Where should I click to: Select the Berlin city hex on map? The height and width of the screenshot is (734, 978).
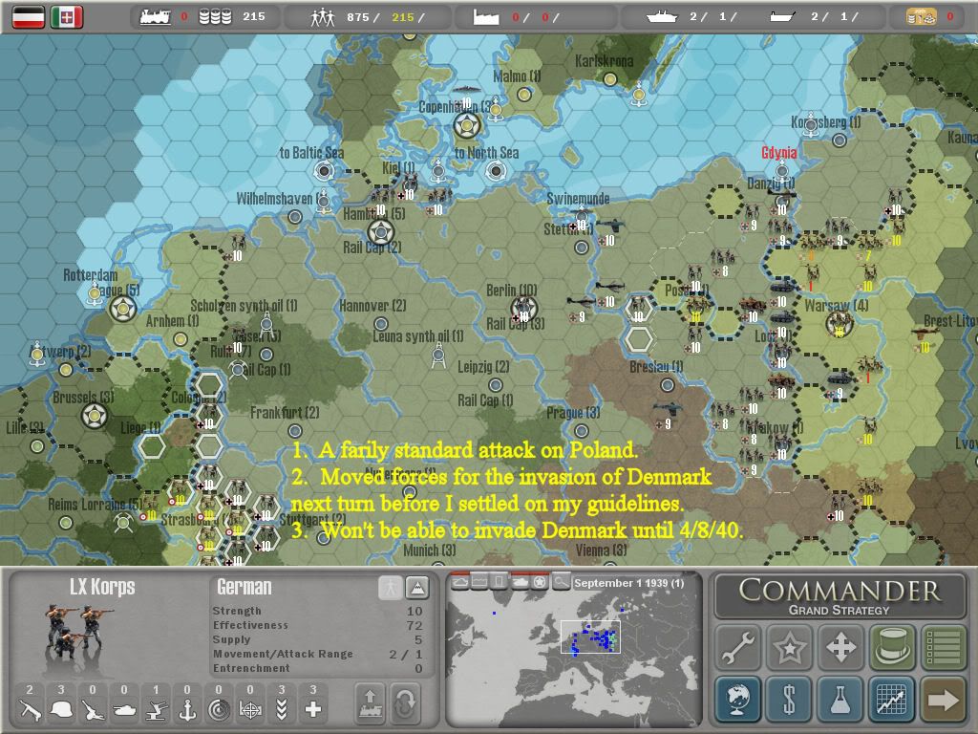coord(524,308)
